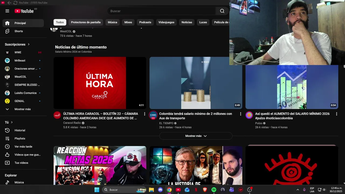Viewport: 345px width, 194px height.
Task: Click Caracol Radio channel avatar
Action: pos(57,115)
